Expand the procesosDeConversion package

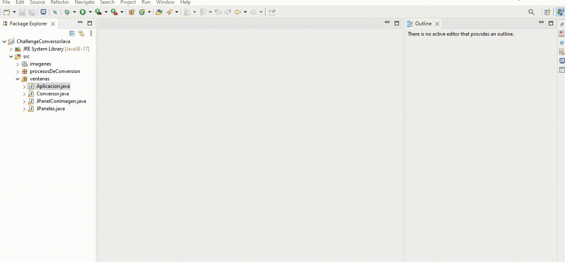point(18,71)
